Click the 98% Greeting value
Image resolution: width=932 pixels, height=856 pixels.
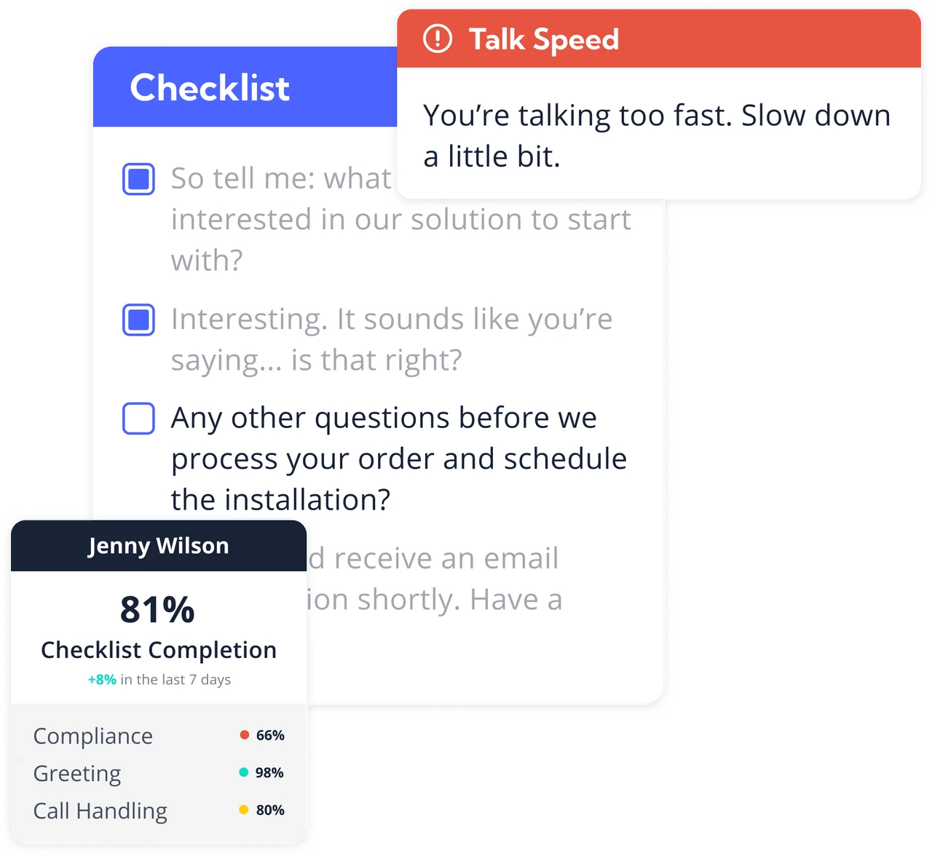pyautogui.click(x=269, y=772)
